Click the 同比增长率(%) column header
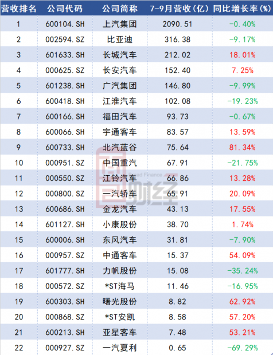This screenshot has height=355, width=273. (x=242, y=9)
